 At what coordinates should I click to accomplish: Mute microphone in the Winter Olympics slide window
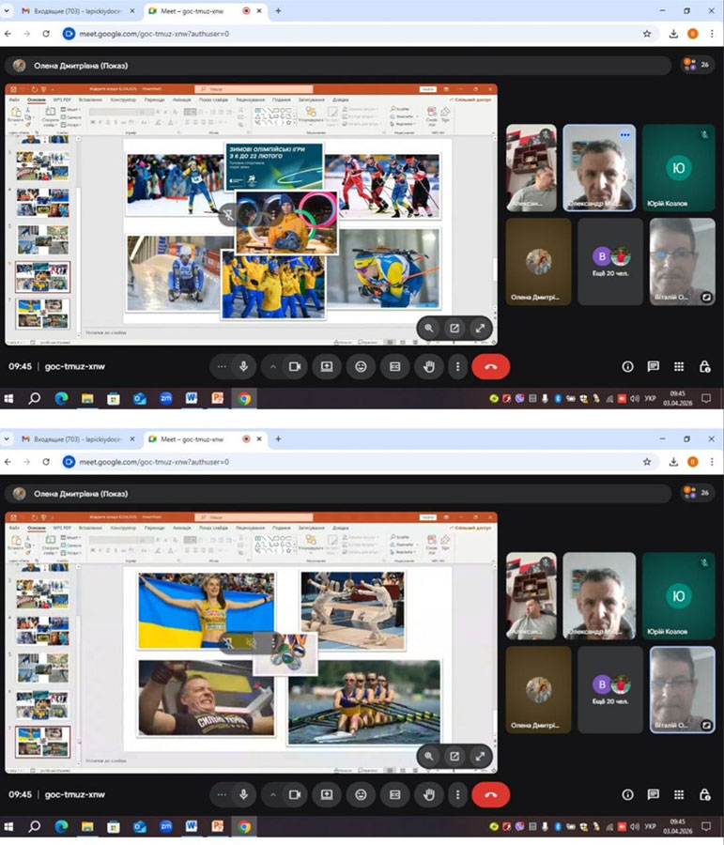pos(243,366)
